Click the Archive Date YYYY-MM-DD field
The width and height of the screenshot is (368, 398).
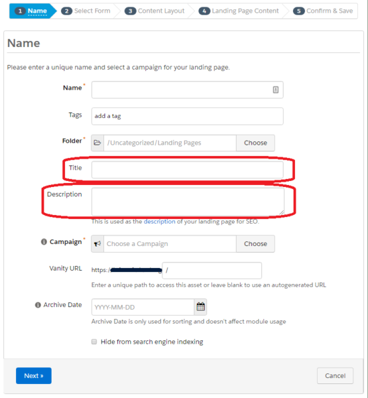click(143, 307)
